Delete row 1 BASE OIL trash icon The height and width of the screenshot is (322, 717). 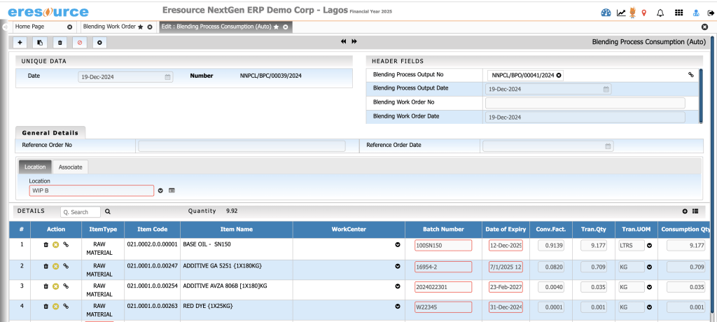(46, 245)
